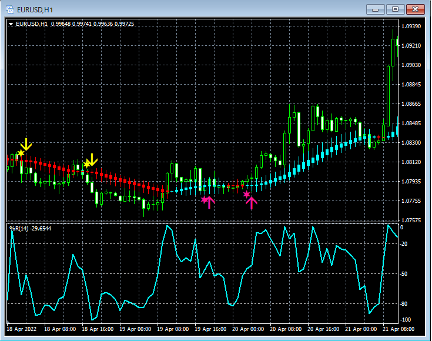This screenshot has height=341, width=432.
Task: Click the 18 Apr 2022 time axis label
Action: [22, 329]
